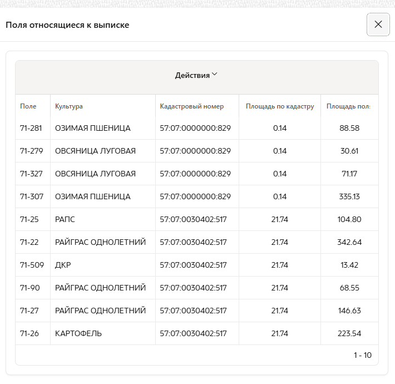Image resolution: width=395 pixels, height=384 pixels.
Task: Sort by the Поле column header
Action: 28,106
